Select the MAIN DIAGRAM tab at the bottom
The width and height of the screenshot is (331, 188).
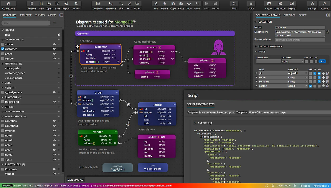pyautogui.click(x=75, y=180)
